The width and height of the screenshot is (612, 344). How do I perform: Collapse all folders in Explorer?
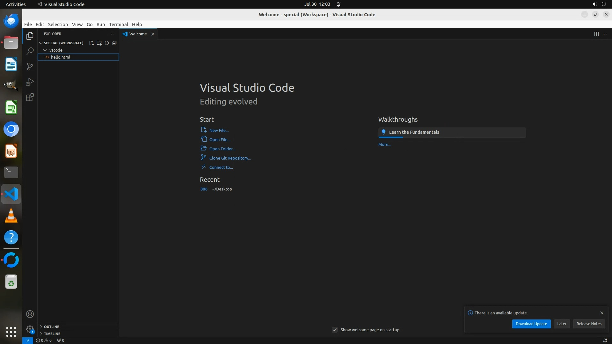(114, 43)
